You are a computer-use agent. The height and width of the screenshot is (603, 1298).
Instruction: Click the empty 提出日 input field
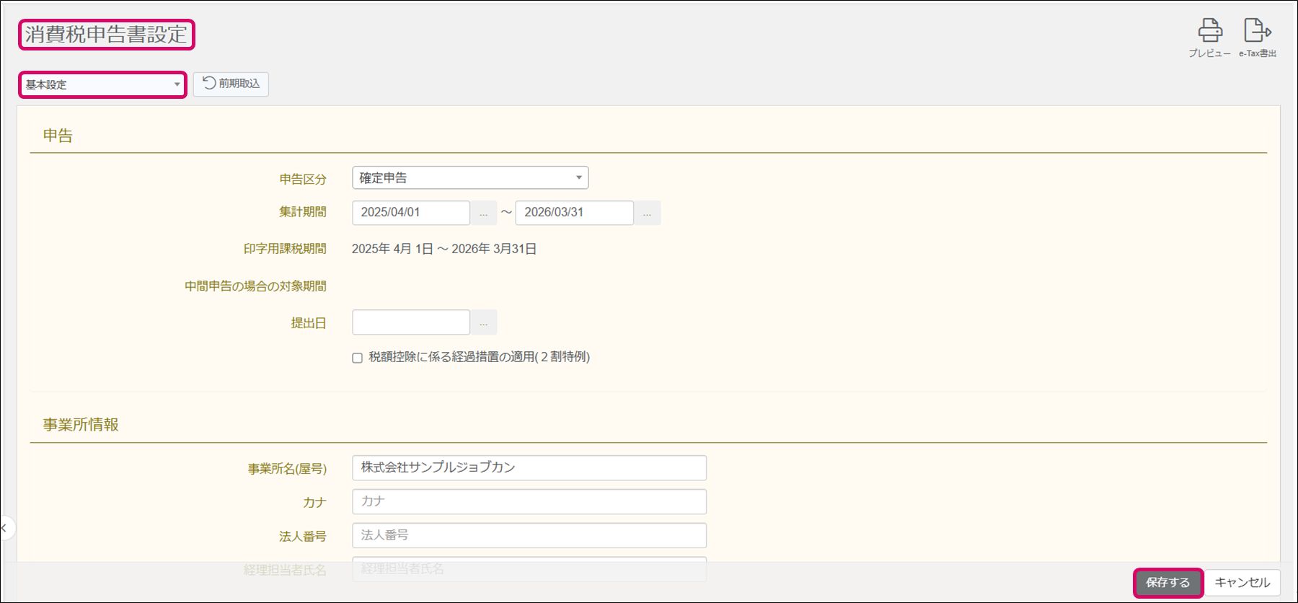click(411, 322)
